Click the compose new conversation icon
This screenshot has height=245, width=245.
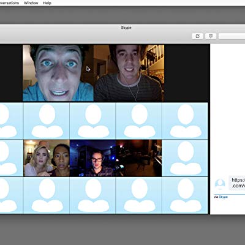click(197, 36)
